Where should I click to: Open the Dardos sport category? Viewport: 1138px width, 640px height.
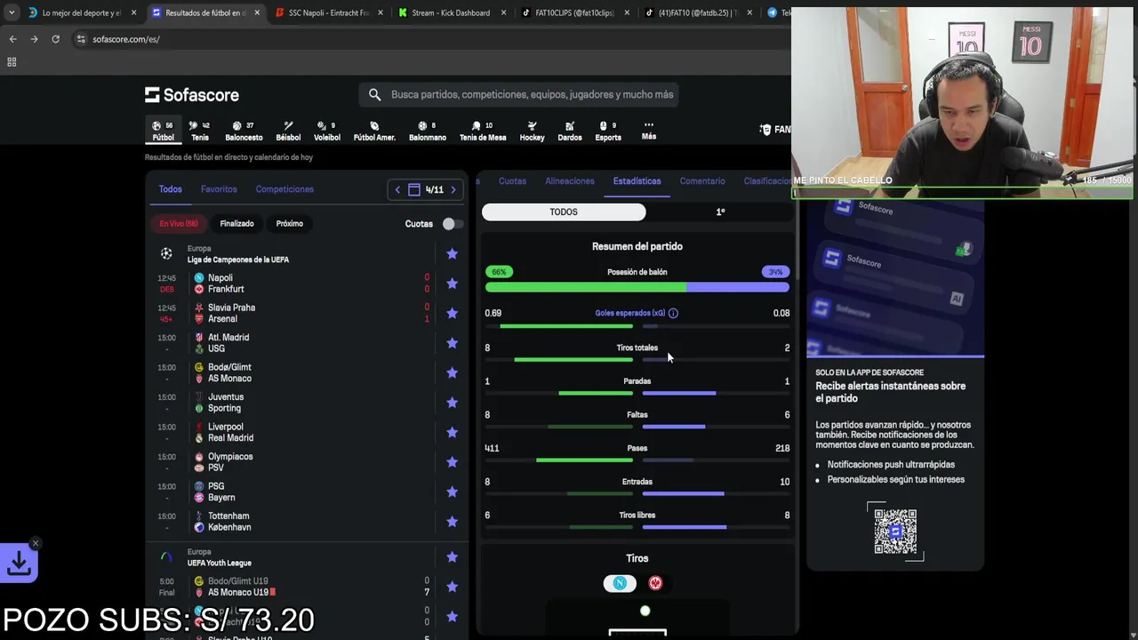pyautogui.click(x=570, y=131)
